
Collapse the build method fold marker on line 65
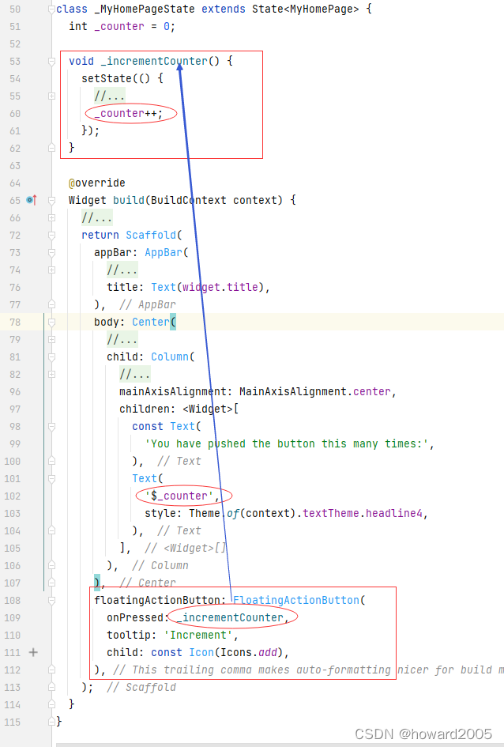[x=51, y=200]
